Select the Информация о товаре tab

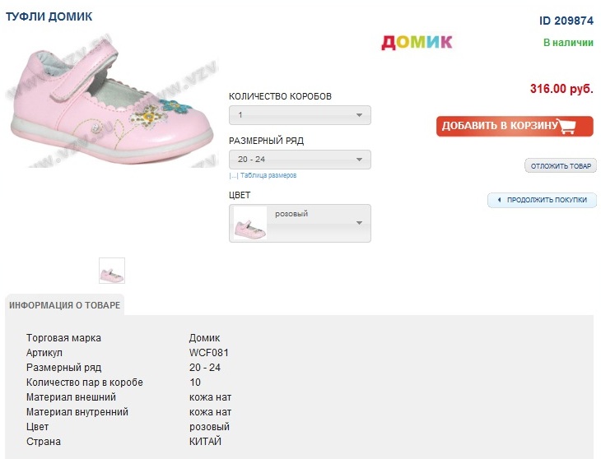65,305
